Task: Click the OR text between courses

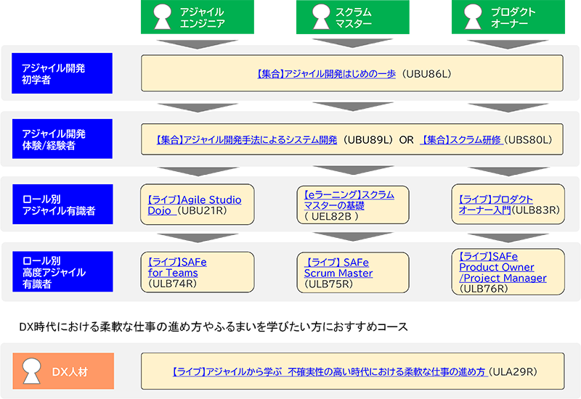Action: pyautogui.click(x=406, y=140)
